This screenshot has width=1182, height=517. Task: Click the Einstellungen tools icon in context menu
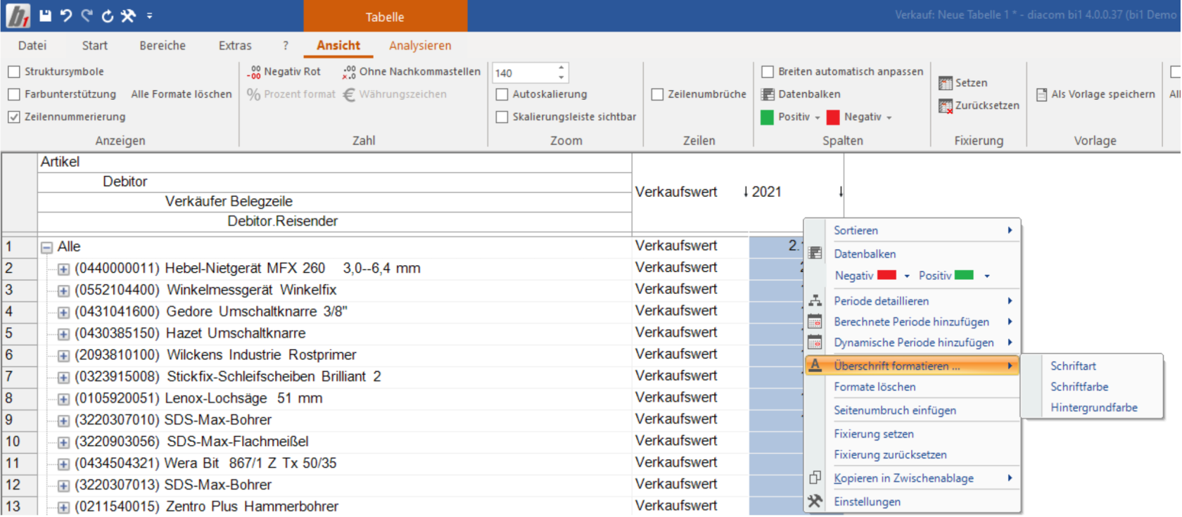tap(815, 502)
